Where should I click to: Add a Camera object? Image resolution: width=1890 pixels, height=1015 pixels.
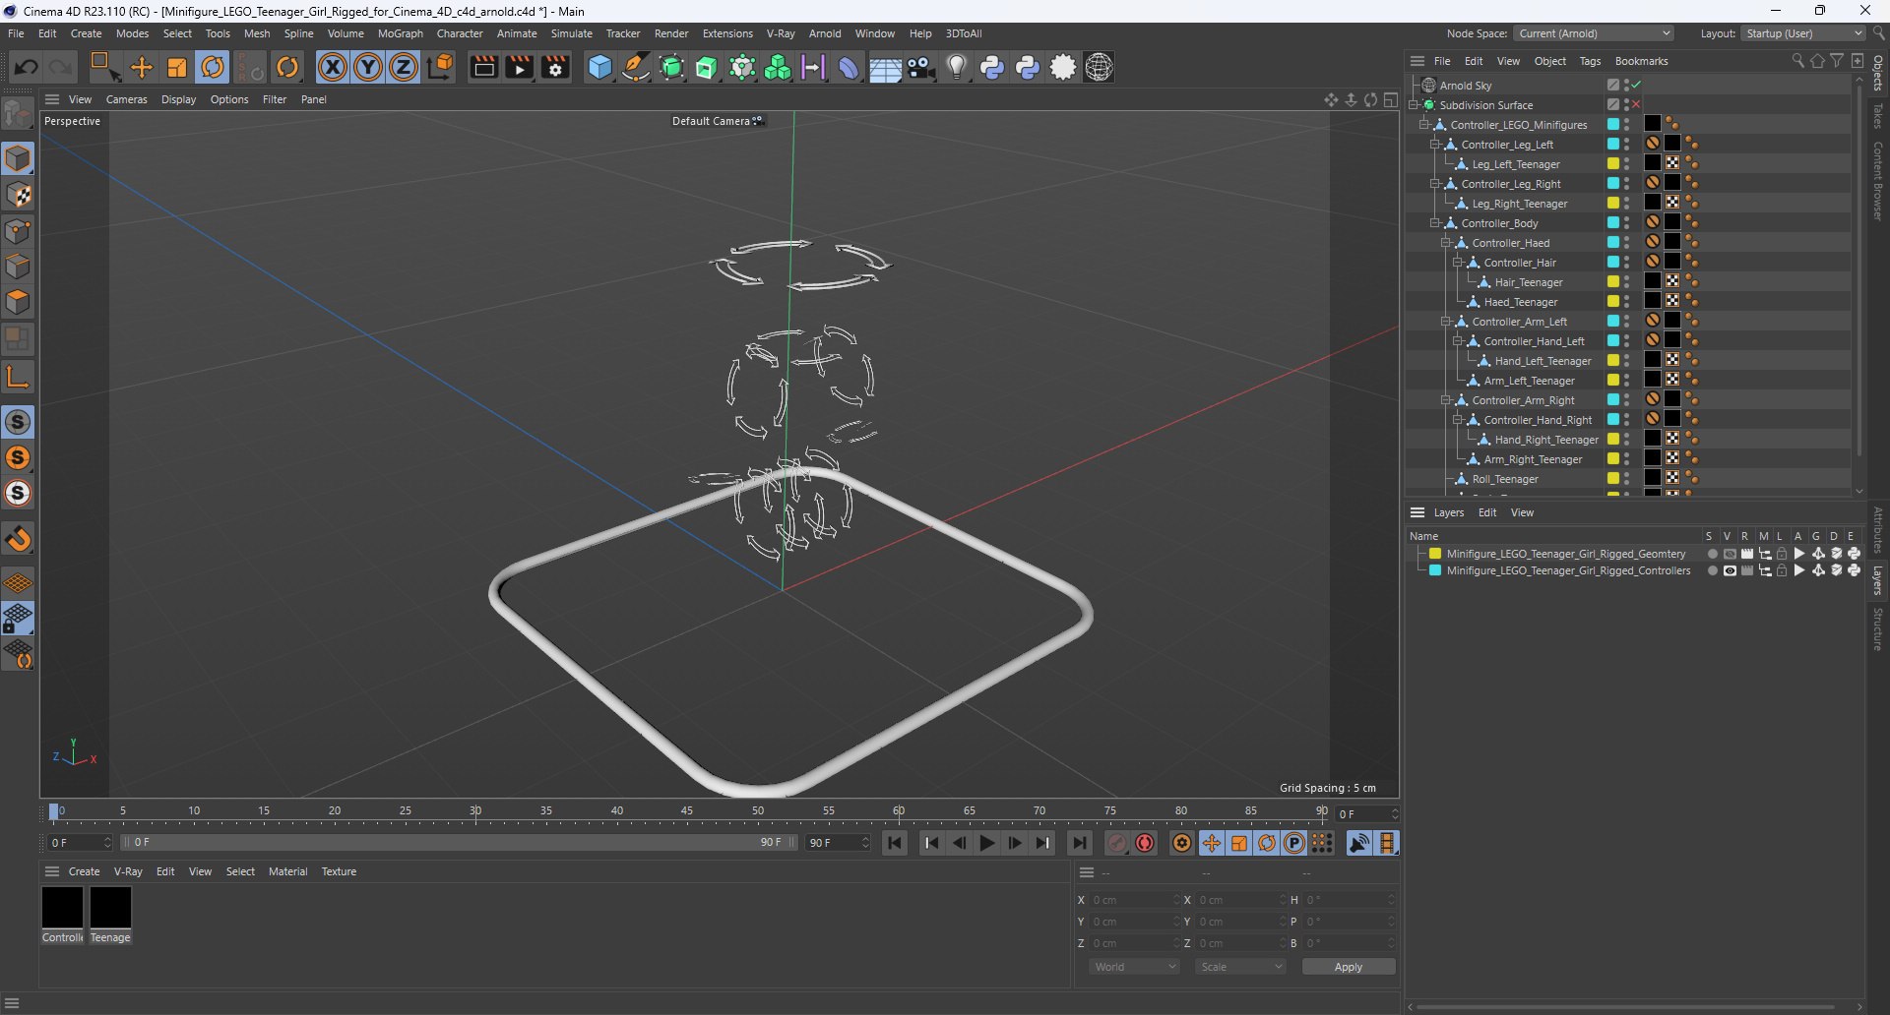(x=920, y=67)
